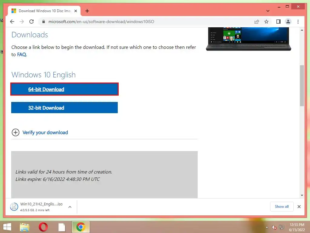Bookmark this page with the star icon
The image size is (310, 233).
266,22
